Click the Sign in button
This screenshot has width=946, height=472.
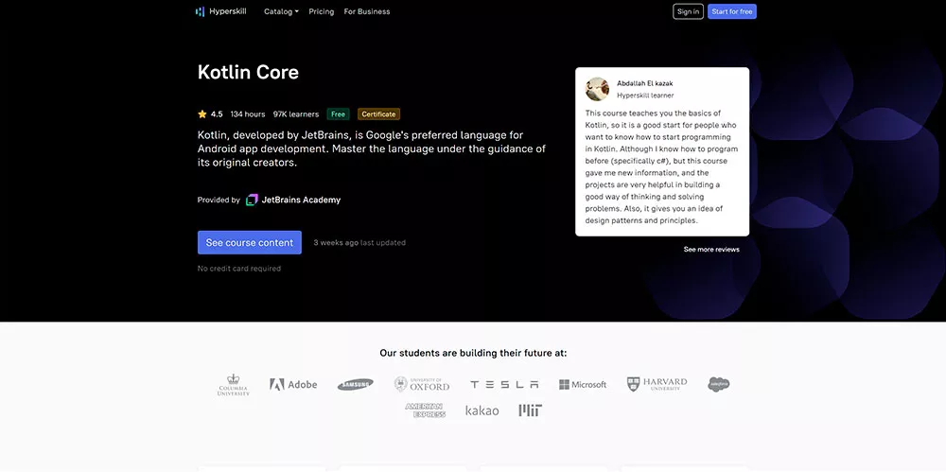688,11
